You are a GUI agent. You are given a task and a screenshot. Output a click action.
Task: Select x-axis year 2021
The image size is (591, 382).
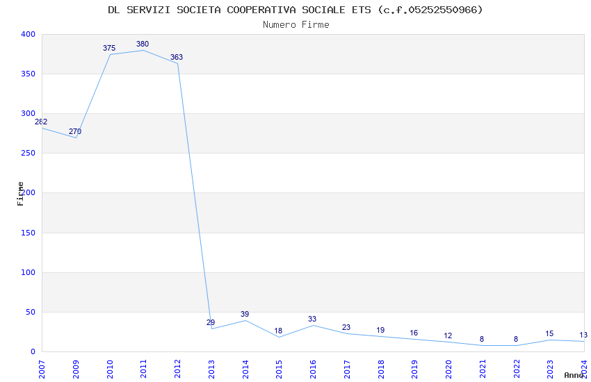[483, 369]
